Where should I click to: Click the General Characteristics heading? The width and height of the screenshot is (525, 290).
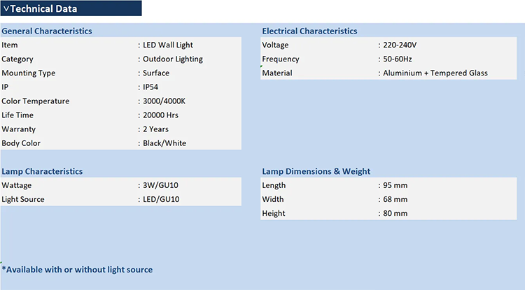coord(46,31)
